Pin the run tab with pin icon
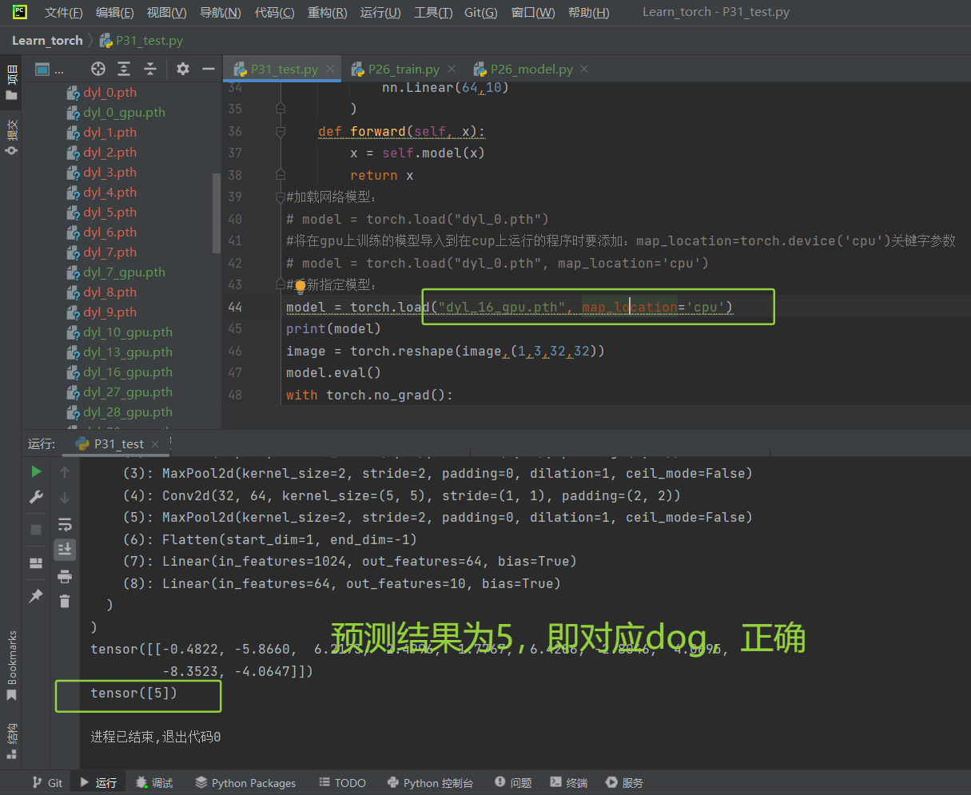971x795 pixels. (x=36, y=596)
